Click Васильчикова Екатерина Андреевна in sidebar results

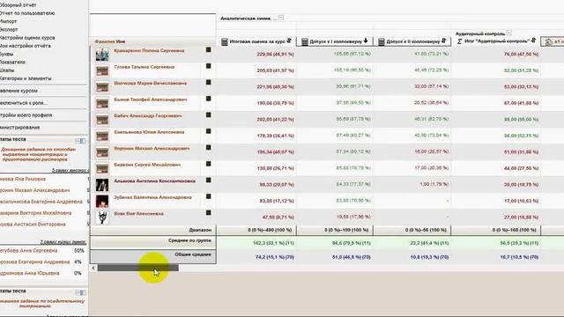click(x=41, y=202)
